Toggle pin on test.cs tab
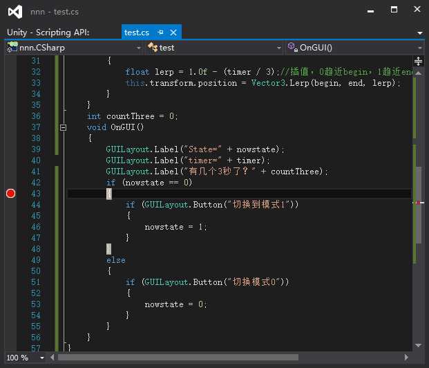Viewport: 429px width, 368px height. click(160, 33)
